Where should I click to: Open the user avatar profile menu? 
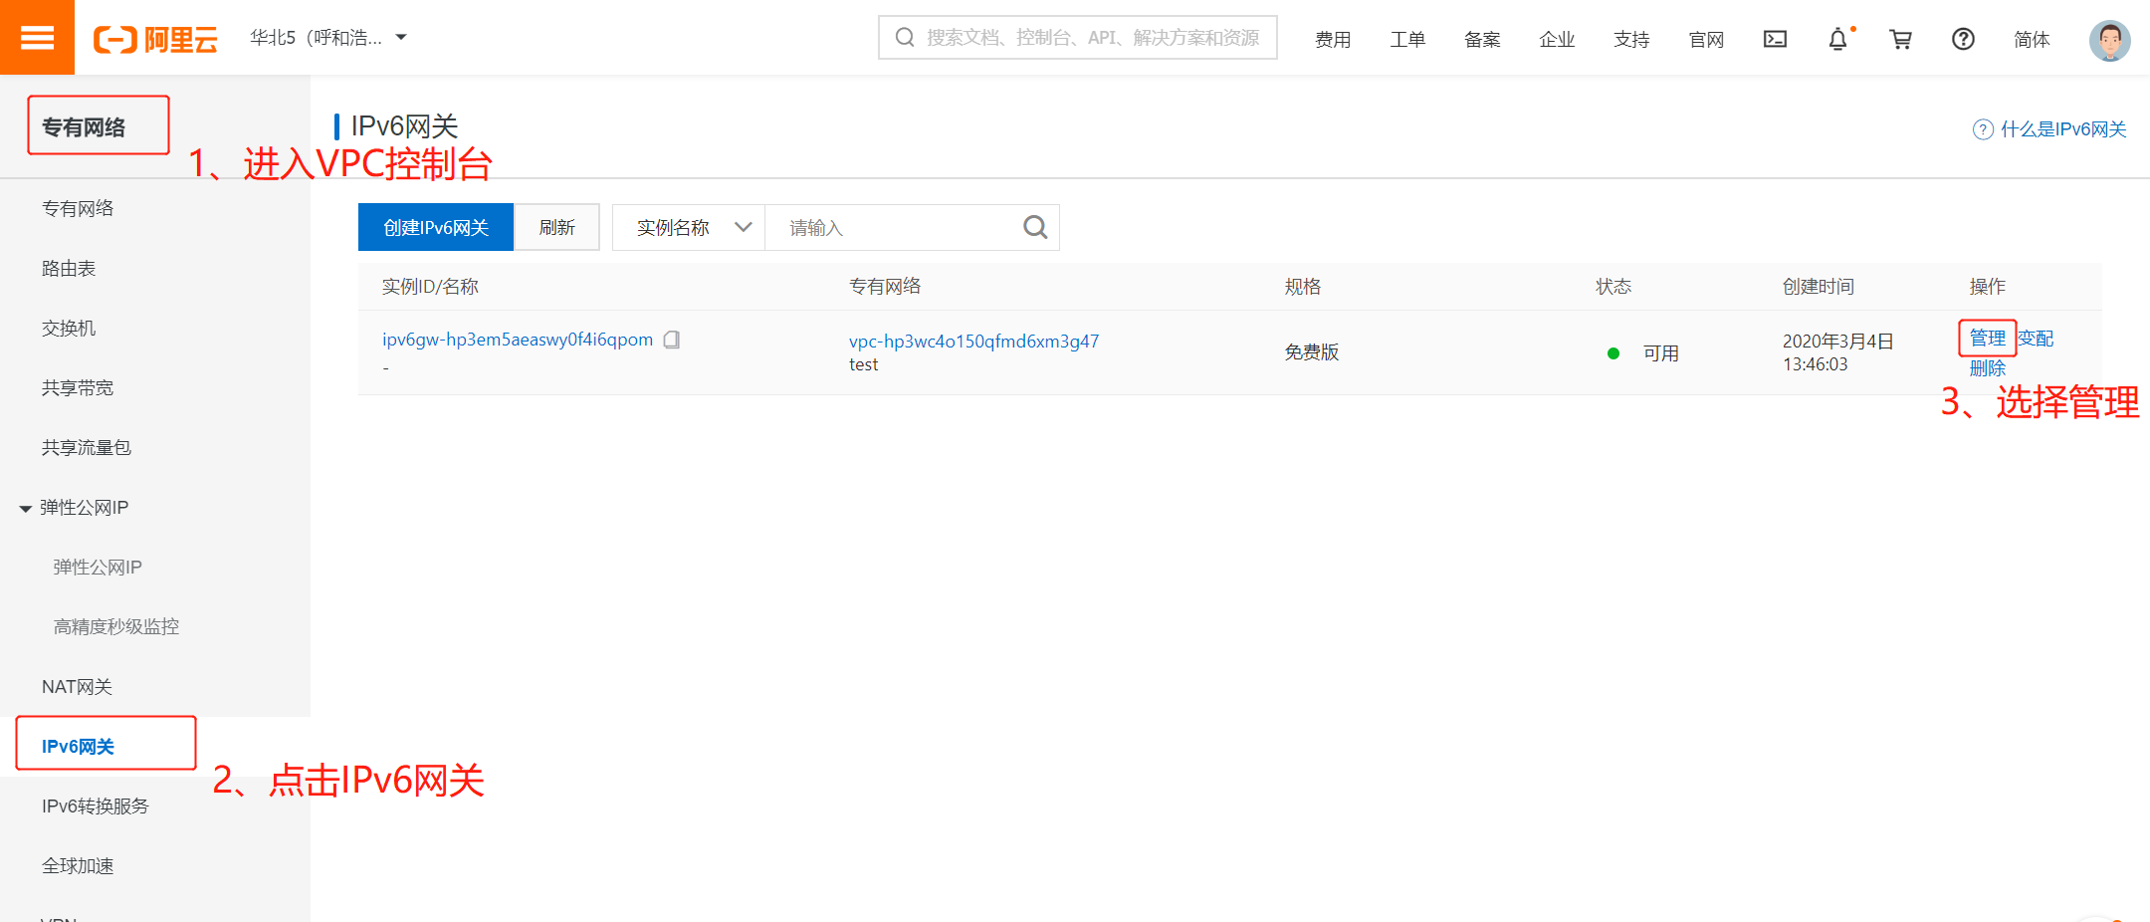pyautogui.click(x=2108, y=41)
